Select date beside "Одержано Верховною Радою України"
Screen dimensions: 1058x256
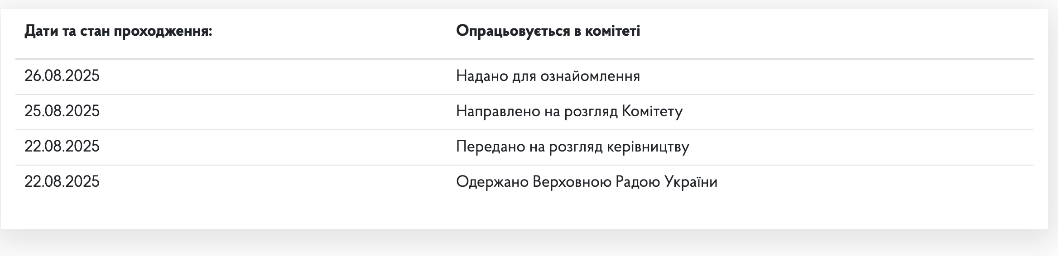pos(62,181)
